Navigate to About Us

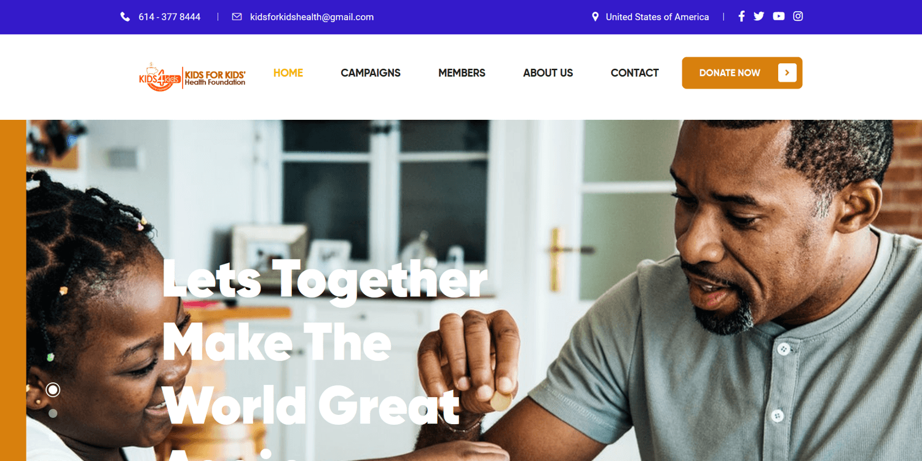pos(548,73)
